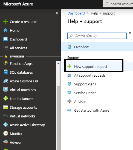
Task: Click the All support requests people icon
Action: (x=69, y=75)
